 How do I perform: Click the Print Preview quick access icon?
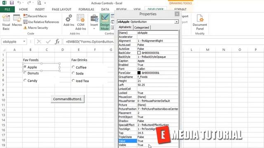point(39,3)
